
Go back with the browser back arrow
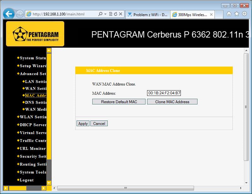coord(9,14)
